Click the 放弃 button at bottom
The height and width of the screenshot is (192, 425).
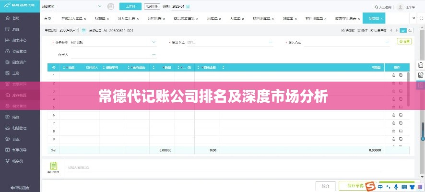(325, 186)
